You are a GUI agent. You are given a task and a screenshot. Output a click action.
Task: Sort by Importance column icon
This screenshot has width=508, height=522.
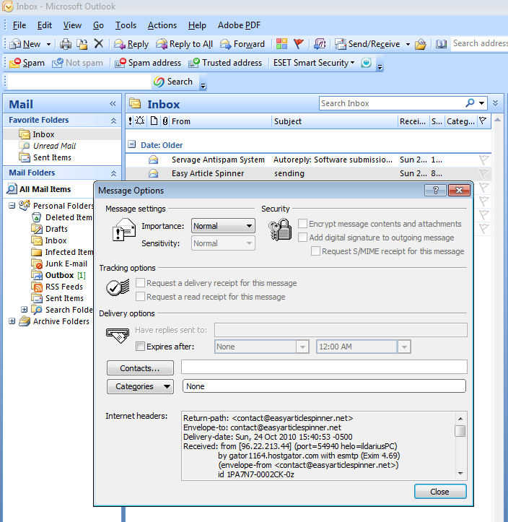click(x=130, y=121)
